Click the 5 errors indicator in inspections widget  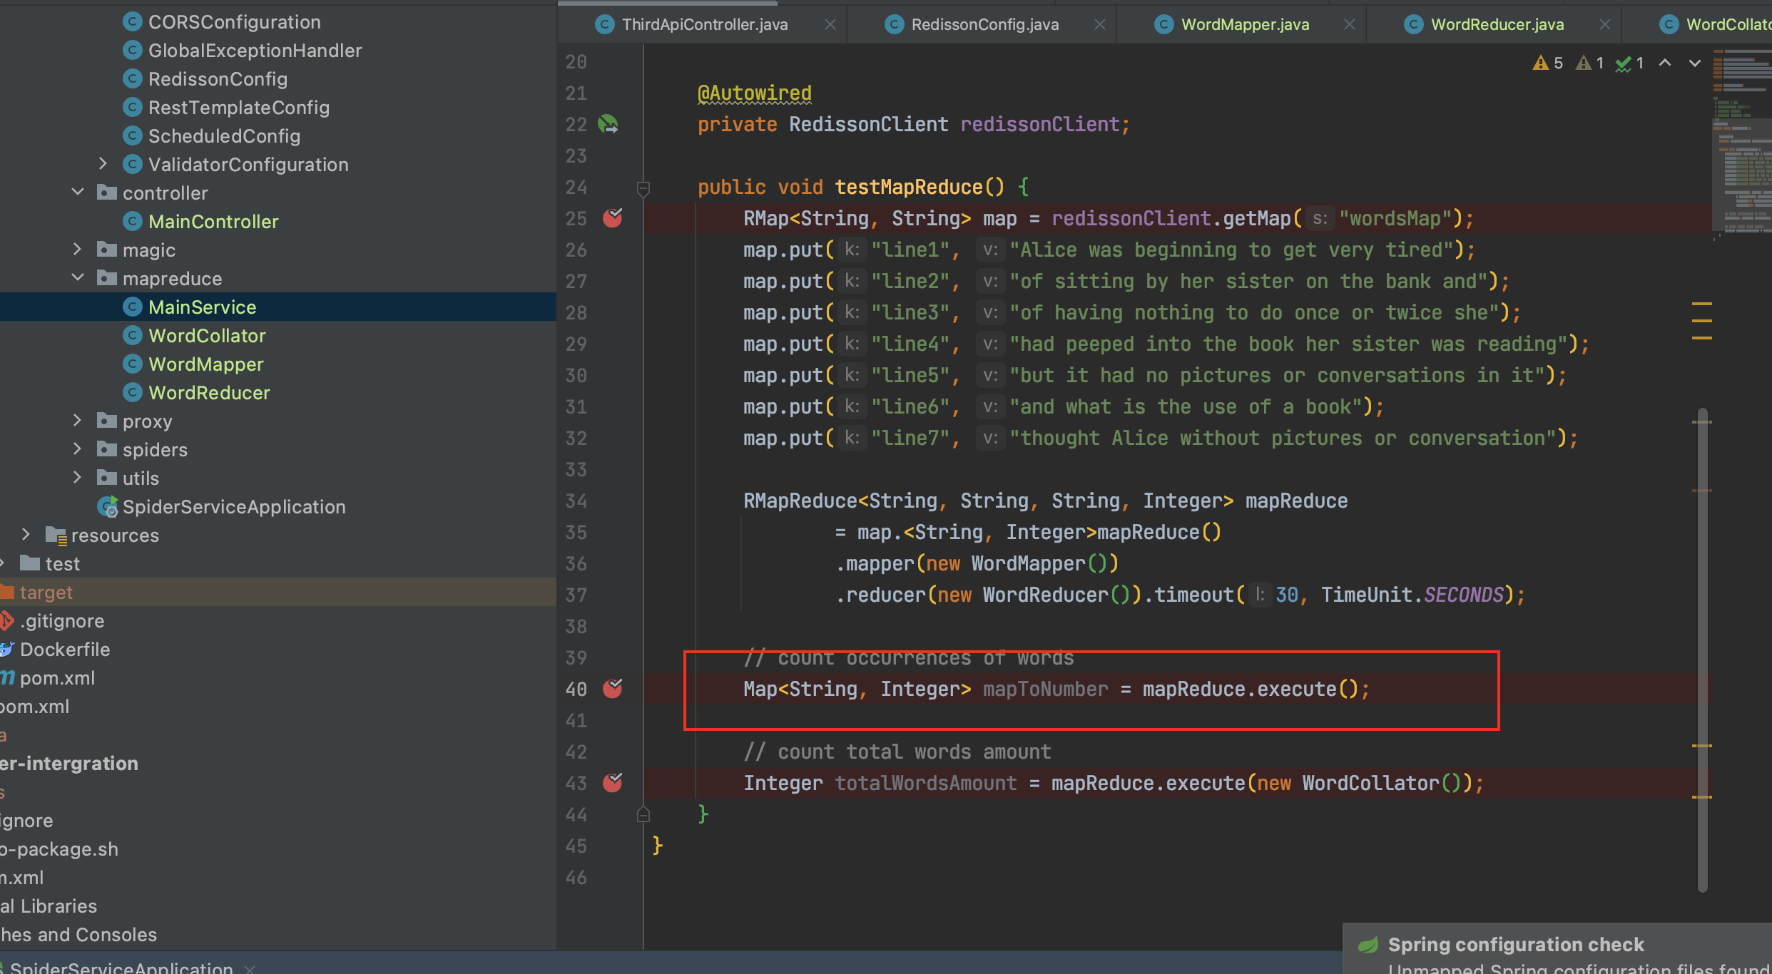point(1546,63)
